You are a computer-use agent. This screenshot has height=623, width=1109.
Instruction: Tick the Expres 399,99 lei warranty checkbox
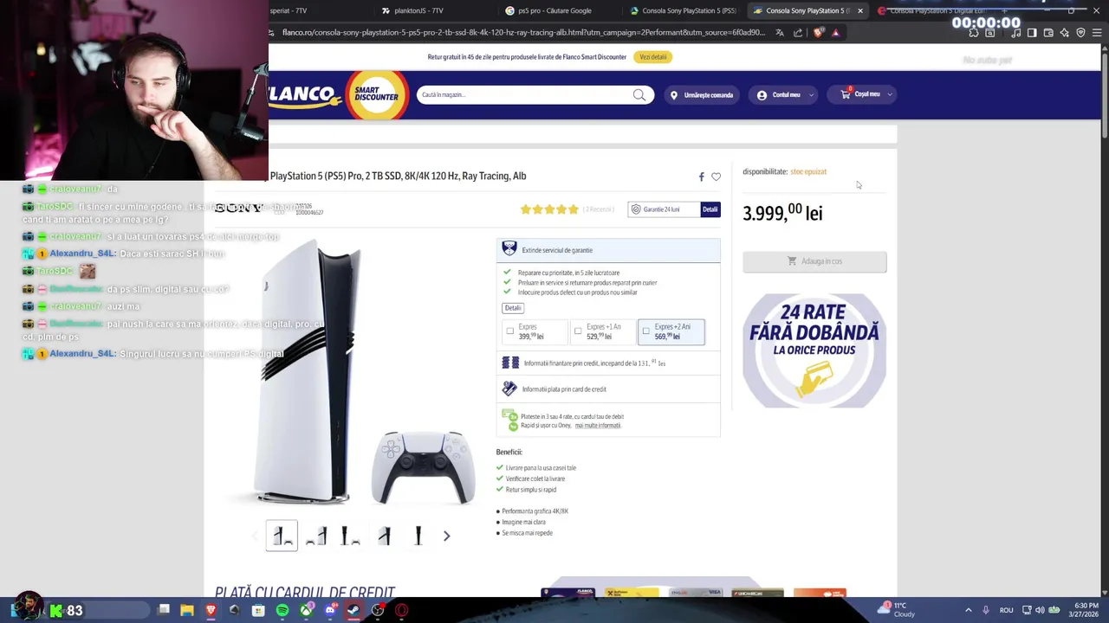[x=509, y=331]
